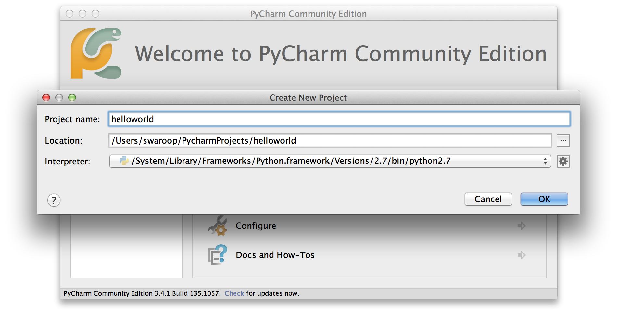
Task: Cancel the Create New Project dialog
Action: 488,199
